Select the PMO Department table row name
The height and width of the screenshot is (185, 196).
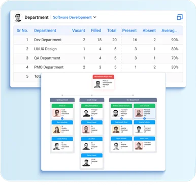pos(49,67)
